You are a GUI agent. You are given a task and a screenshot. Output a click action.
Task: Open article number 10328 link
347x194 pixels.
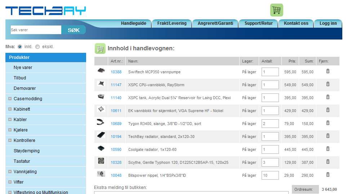tap(116, 162)
